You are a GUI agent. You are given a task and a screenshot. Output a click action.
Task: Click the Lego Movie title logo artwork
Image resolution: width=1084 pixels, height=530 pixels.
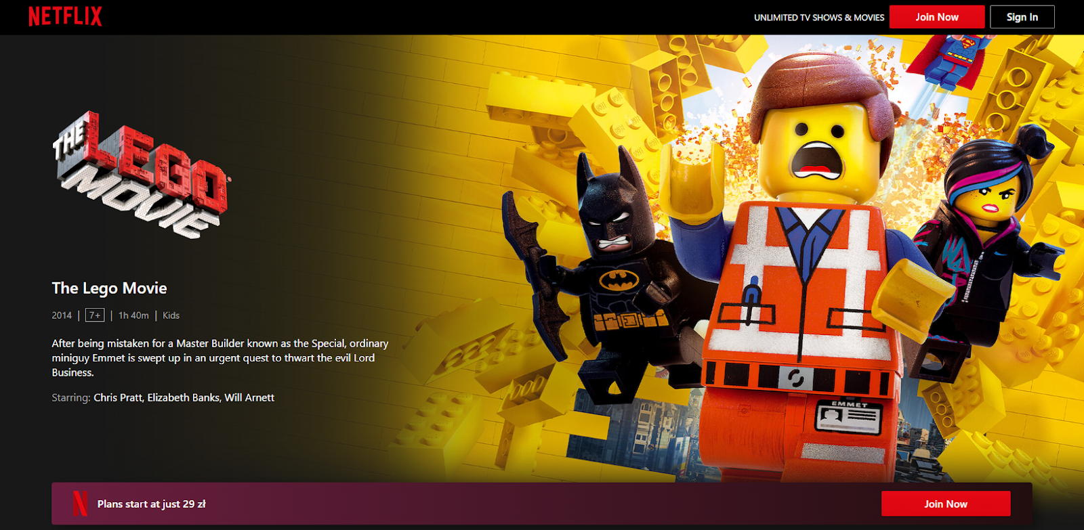pyautogui.click(x=141, y=175)
